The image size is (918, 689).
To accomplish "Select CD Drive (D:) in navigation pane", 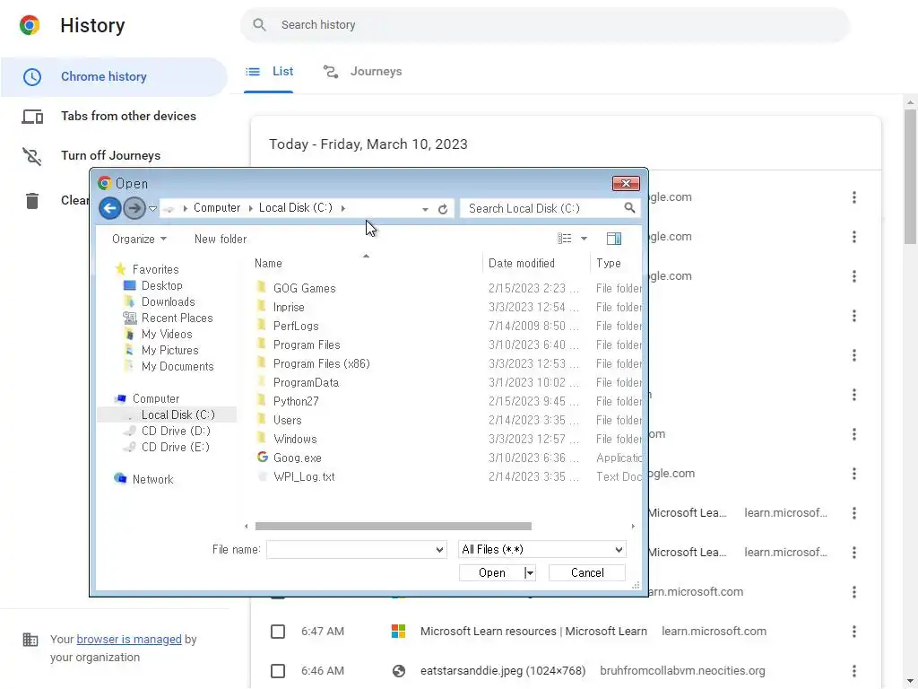I will coord(176,431).
